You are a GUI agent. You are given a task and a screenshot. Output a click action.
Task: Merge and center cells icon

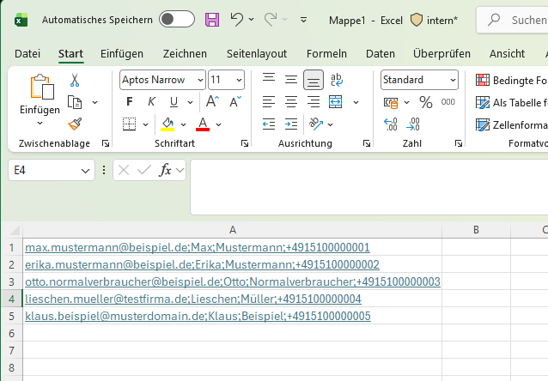(335, 102)
